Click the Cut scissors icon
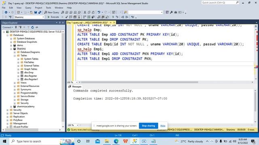Viewport: 259px width, 145px height. (85, 12)
